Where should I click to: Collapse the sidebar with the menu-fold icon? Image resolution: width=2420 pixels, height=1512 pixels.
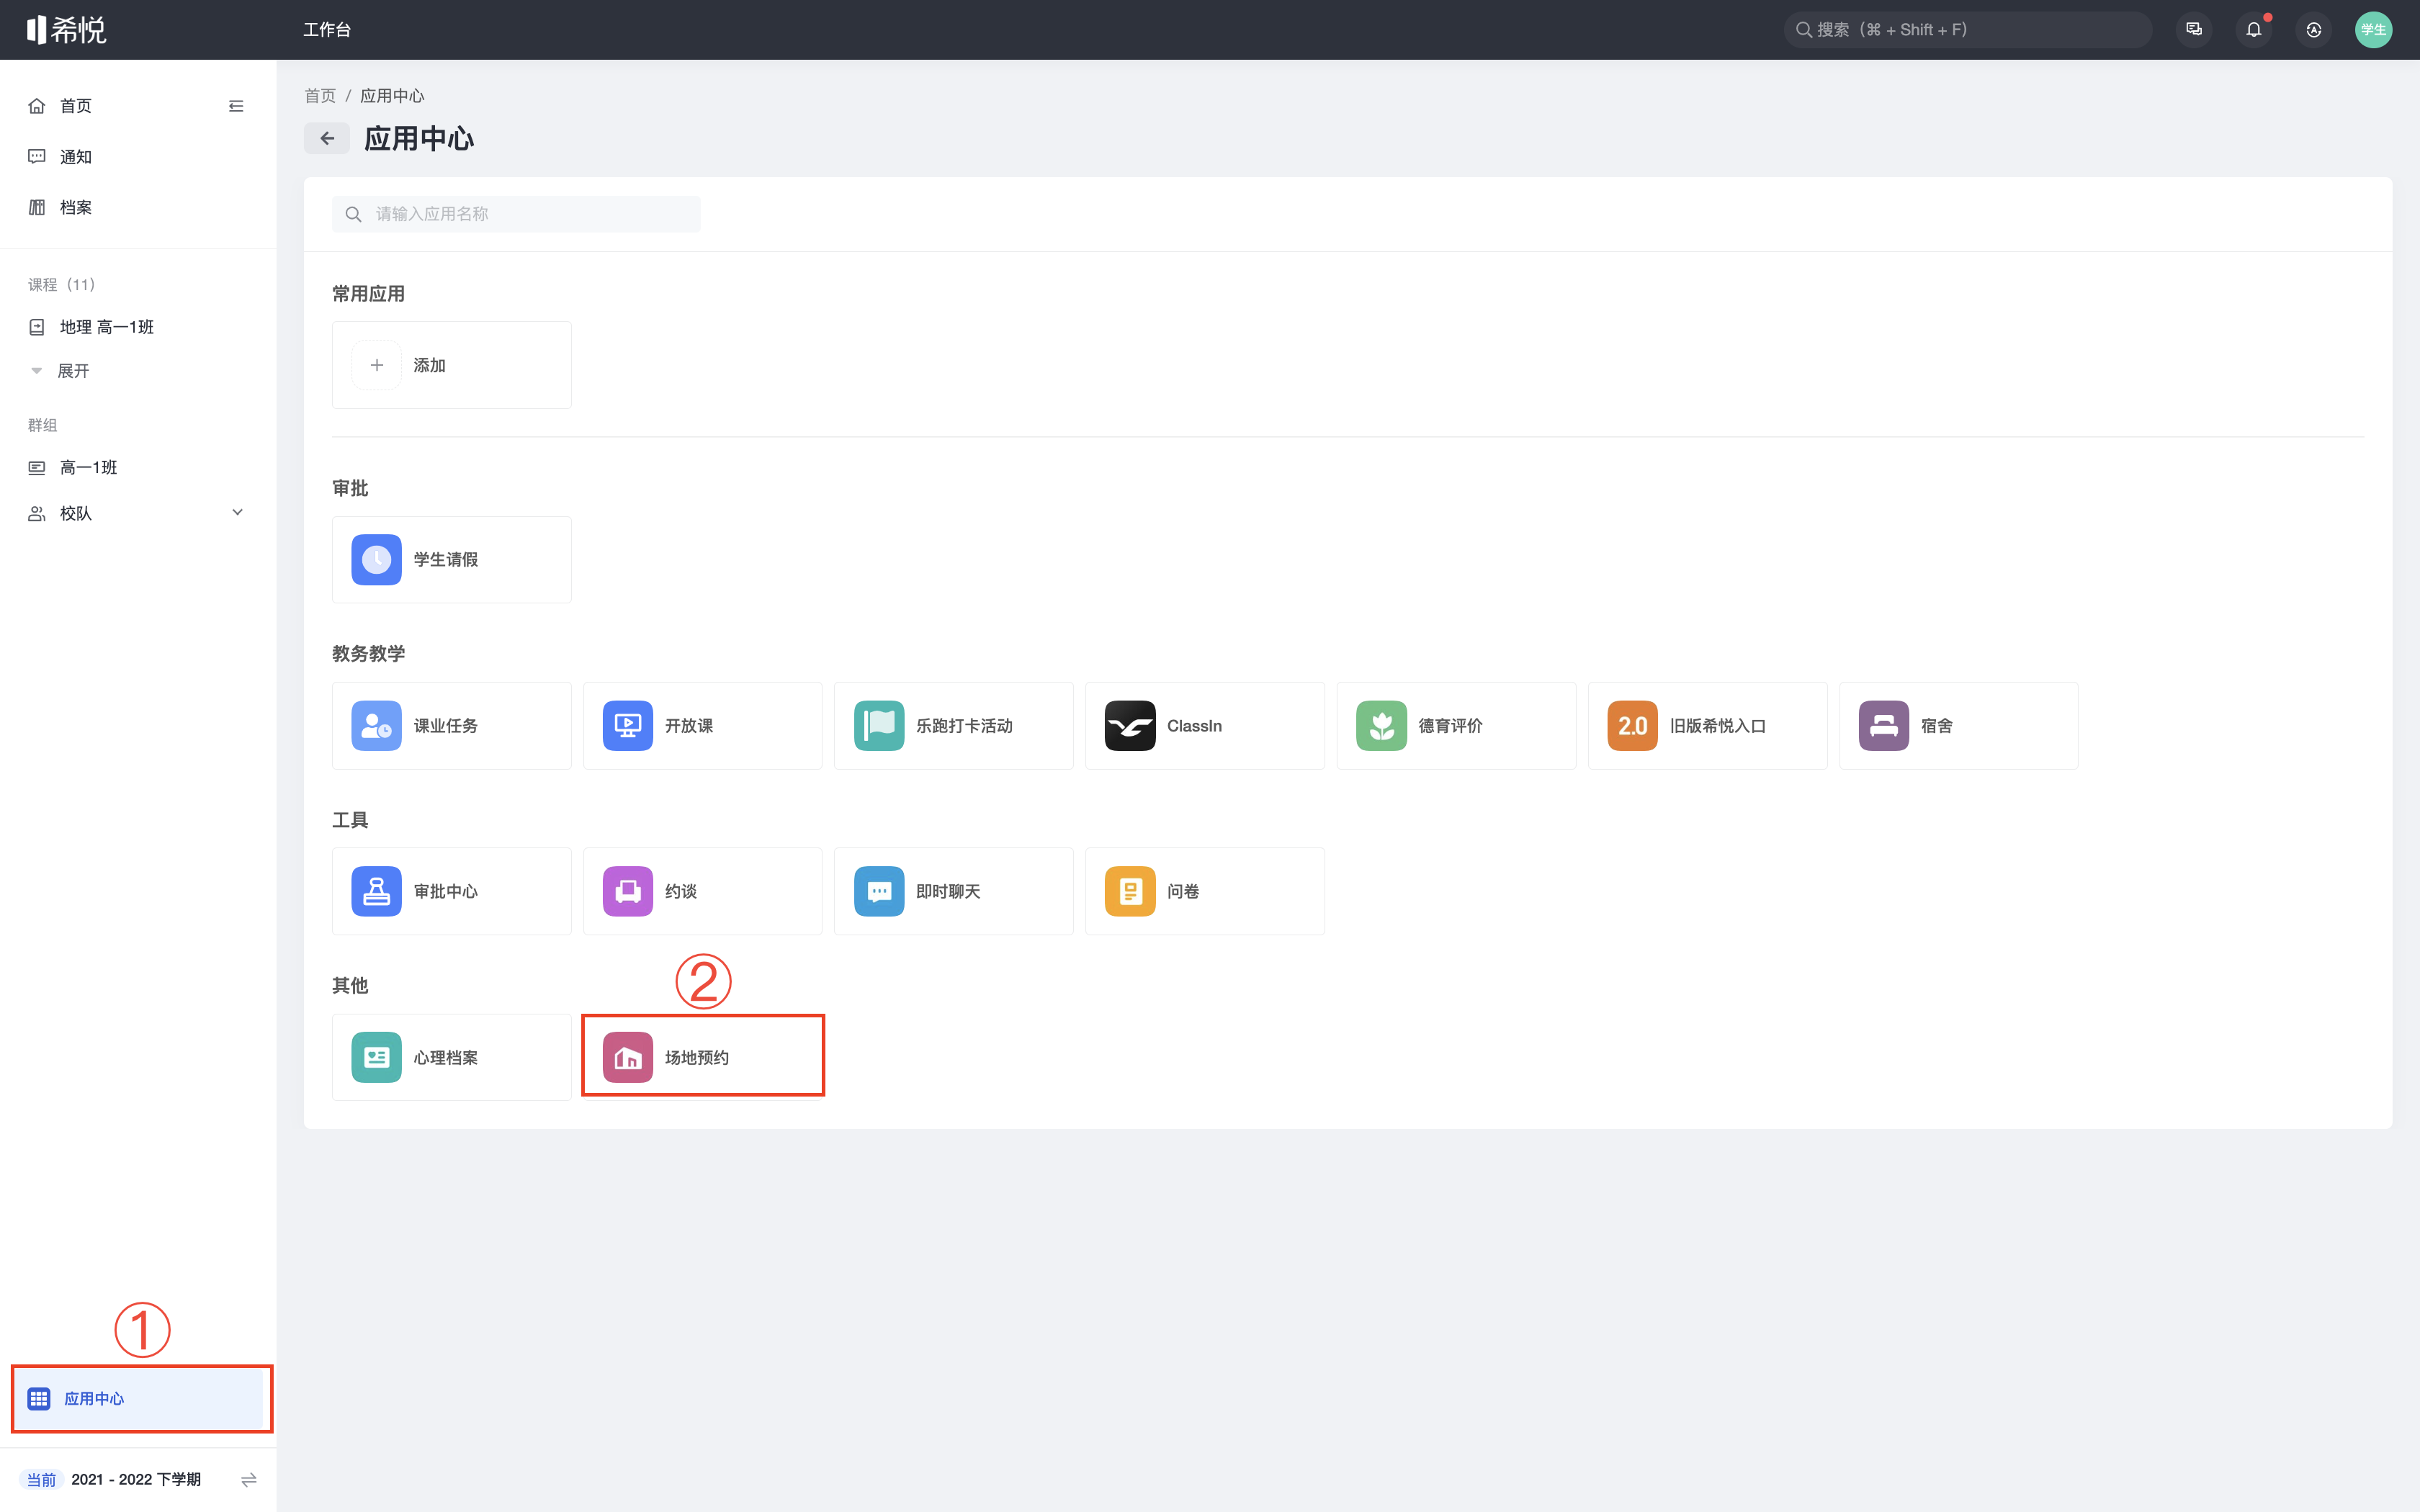click(236, 106)
